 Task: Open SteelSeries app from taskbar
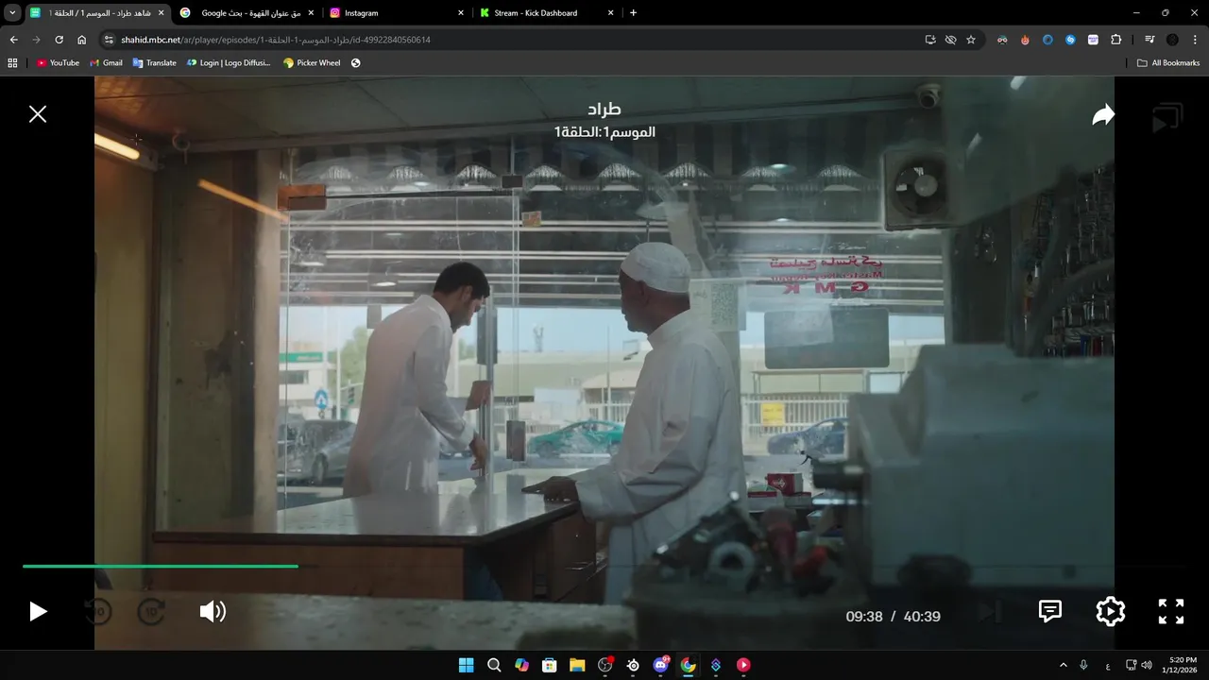pyautogui.click(x=633, y=665)
